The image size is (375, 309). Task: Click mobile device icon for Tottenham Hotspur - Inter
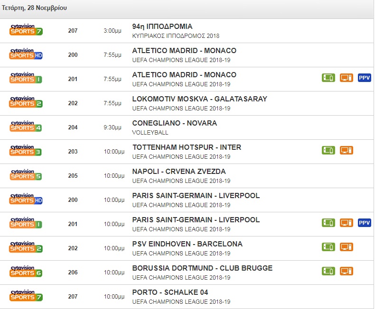[328, 151]
